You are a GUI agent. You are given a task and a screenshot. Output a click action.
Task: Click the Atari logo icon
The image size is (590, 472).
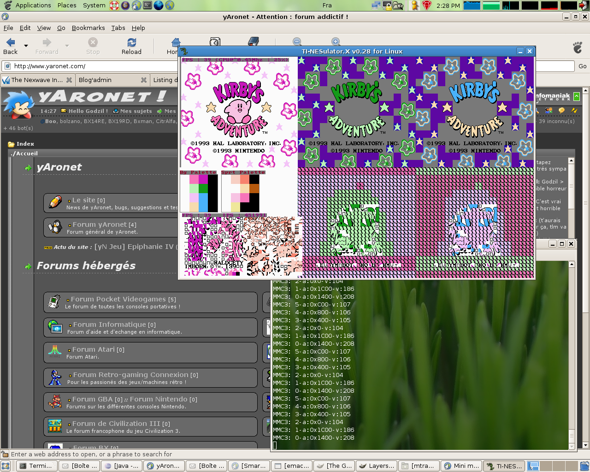pos(55,351)
